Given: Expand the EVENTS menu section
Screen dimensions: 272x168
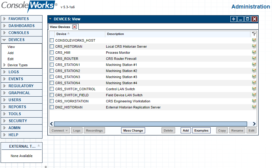Looking at the screenshot, I should point(22,79).
